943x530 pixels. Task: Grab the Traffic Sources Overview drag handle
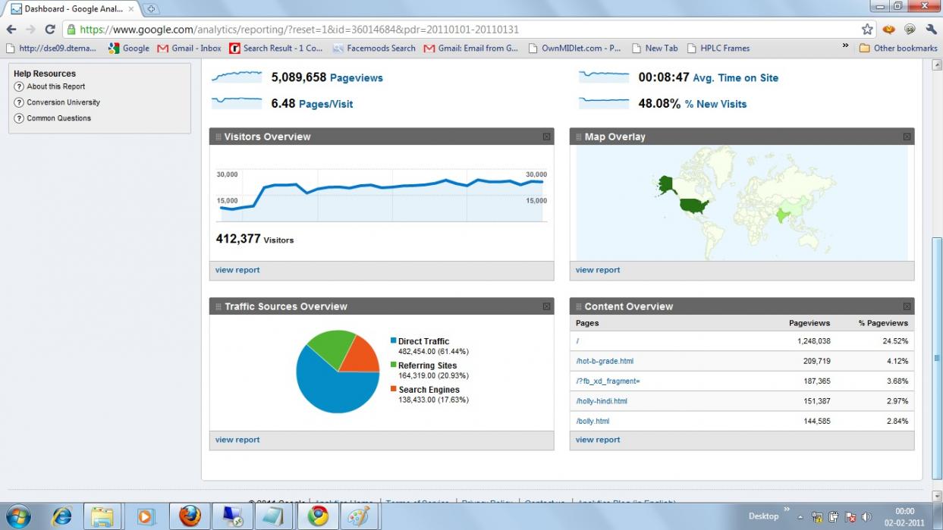click(x=218, y=307)
